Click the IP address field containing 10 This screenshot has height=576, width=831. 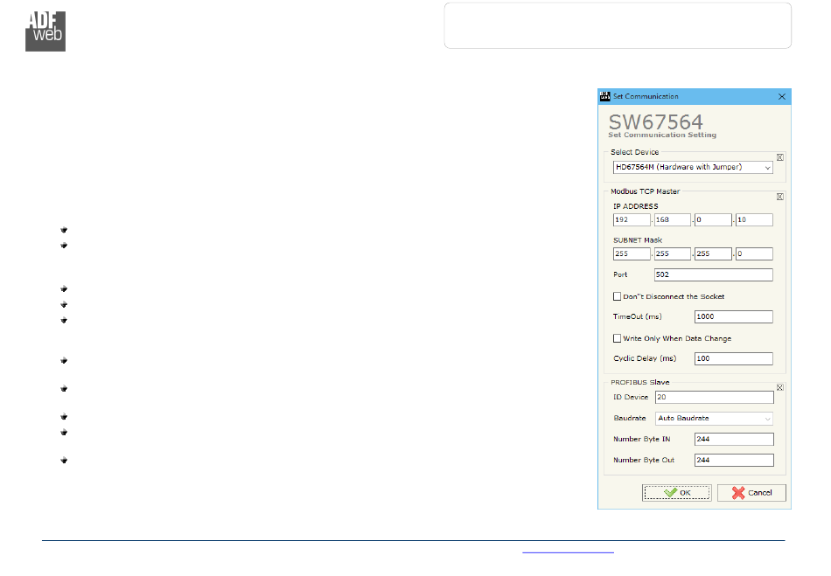pyautogui.click(x=754, y=219)
